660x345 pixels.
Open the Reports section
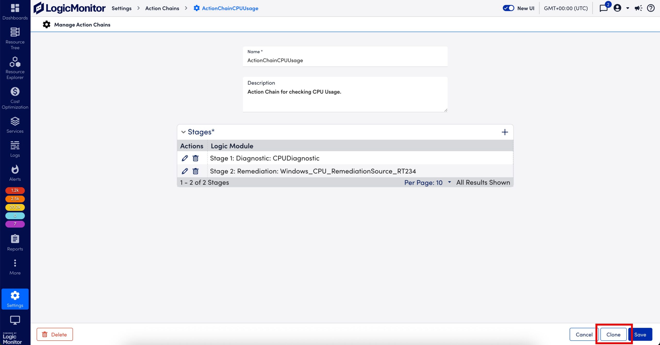point(15,243)
